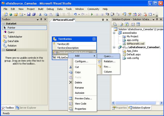Click the Toolbox hammer-wrench toolbar icon
Screen dimensions: 164x116
[x=140, y=14]
